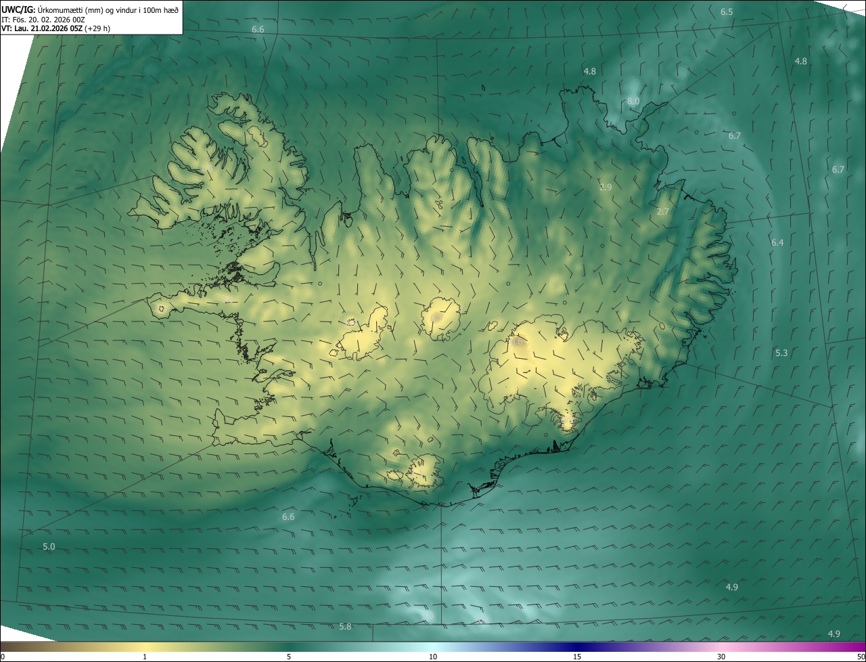Click the 1 tick on the colour scale
The image size is (866, 662).
coord(145,657)
